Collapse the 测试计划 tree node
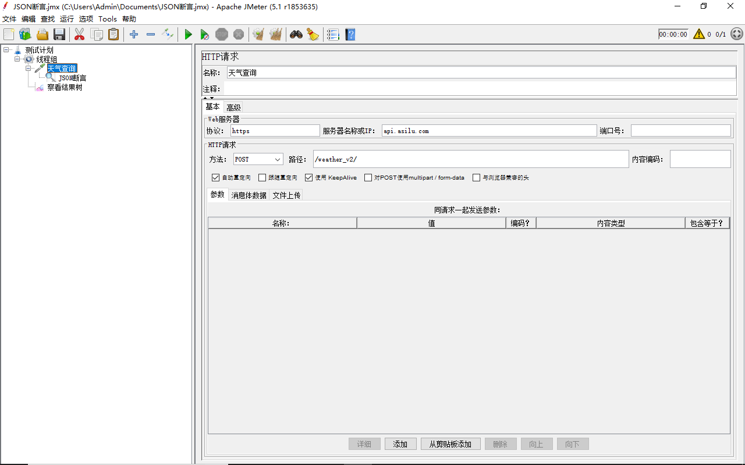The width and height of the screenshot is (745, 465). (6, 50)
